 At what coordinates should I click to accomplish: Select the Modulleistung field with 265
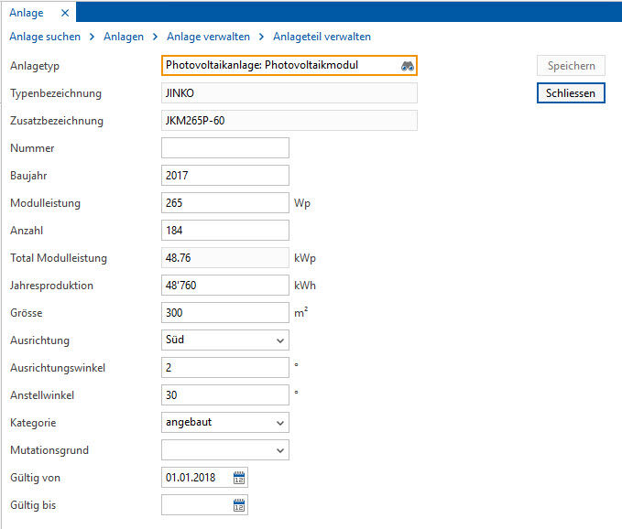click(225, 203)
